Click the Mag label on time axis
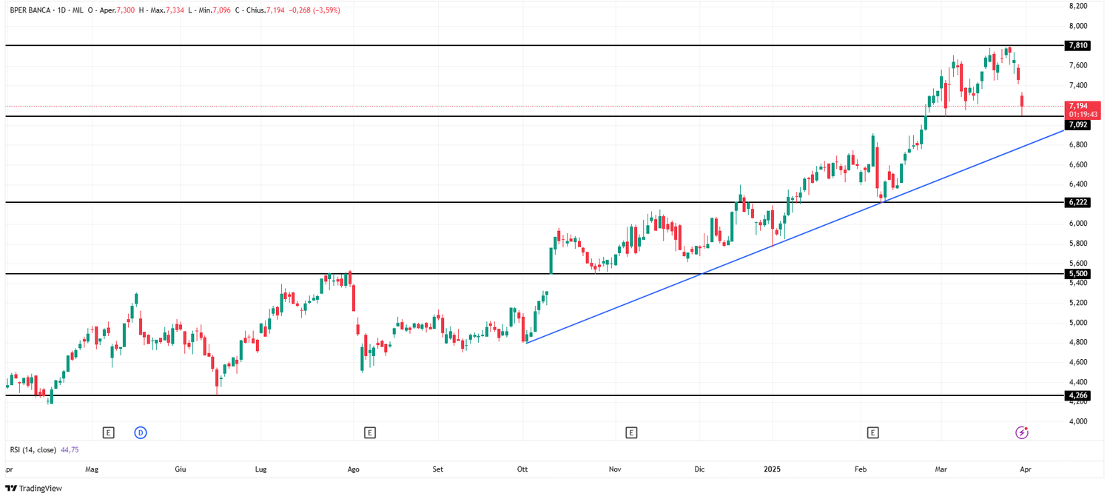 coord(92,469)
